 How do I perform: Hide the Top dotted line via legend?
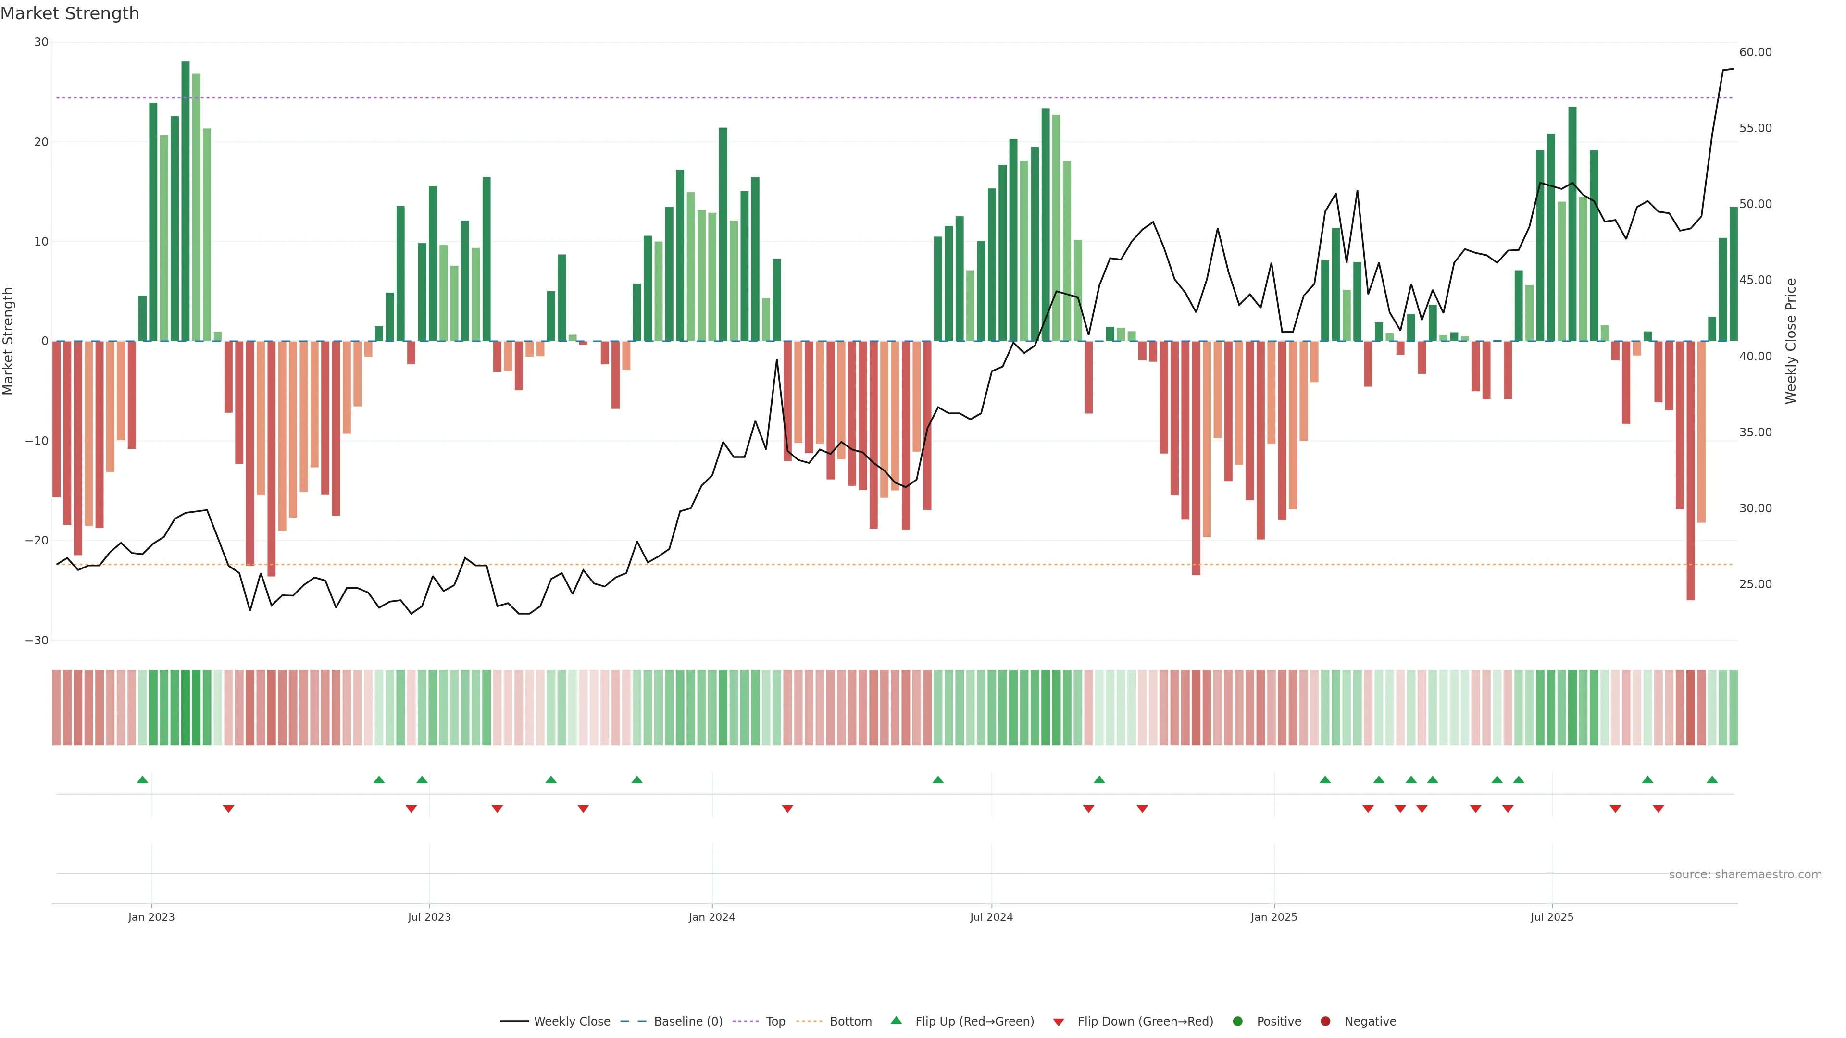point(761,1021)
